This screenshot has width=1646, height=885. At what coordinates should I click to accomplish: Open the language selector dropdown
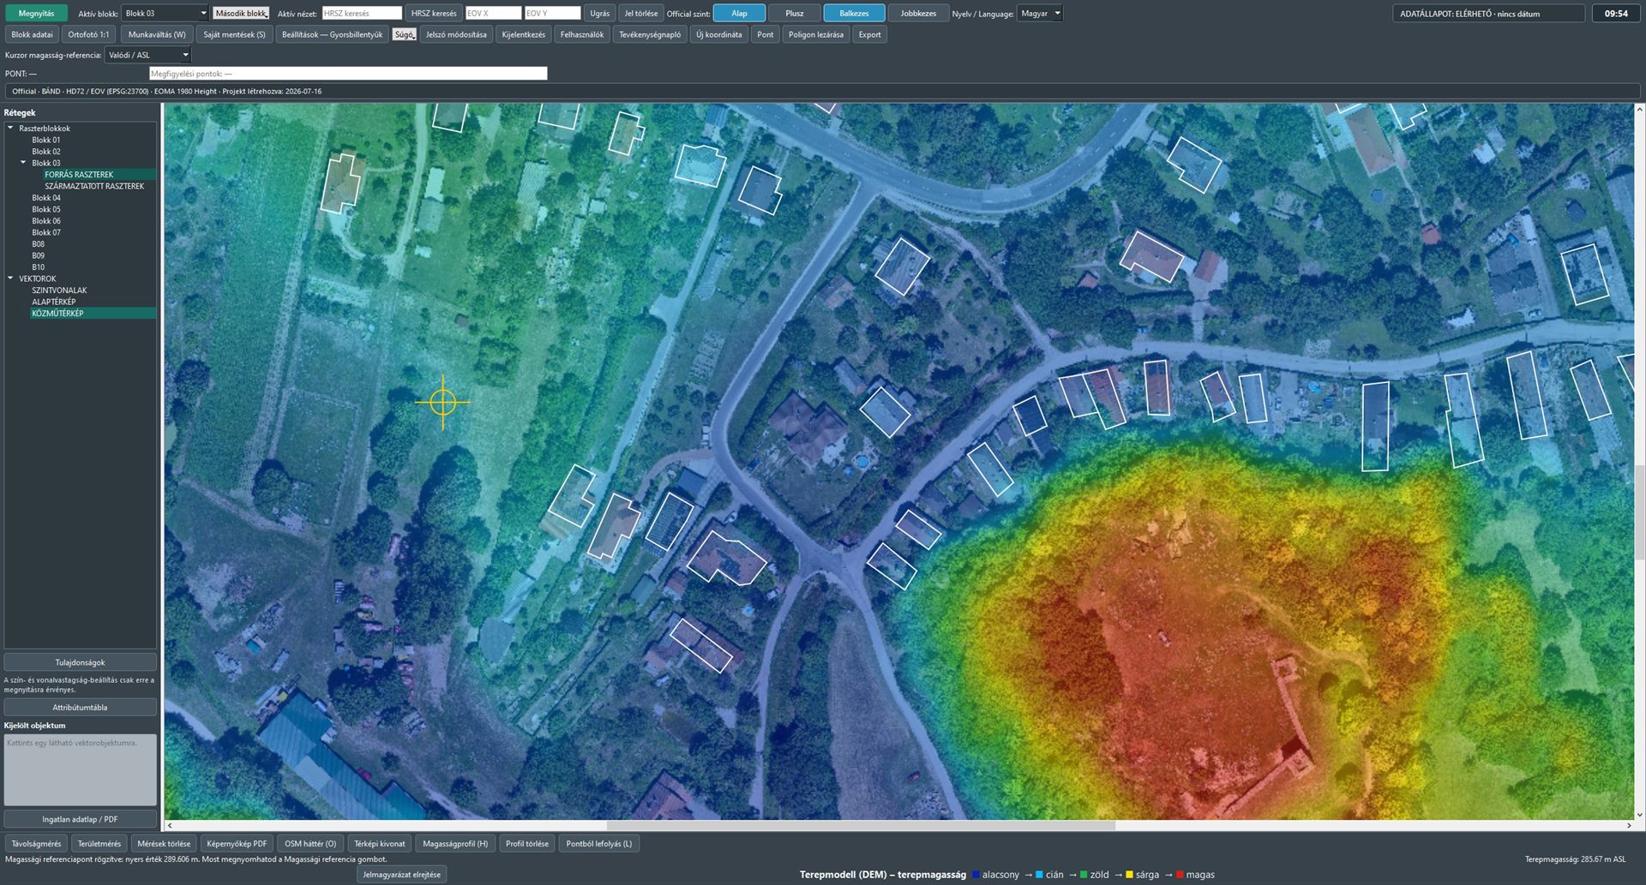pos(1039,13)
